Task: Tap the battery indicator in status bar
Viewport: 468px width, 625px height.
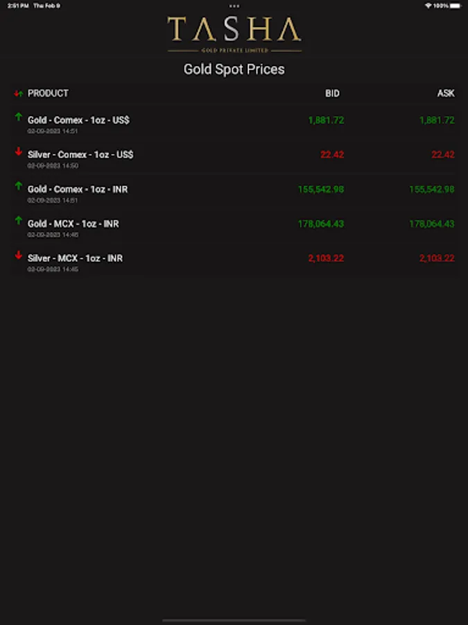Action: (456, 6)
